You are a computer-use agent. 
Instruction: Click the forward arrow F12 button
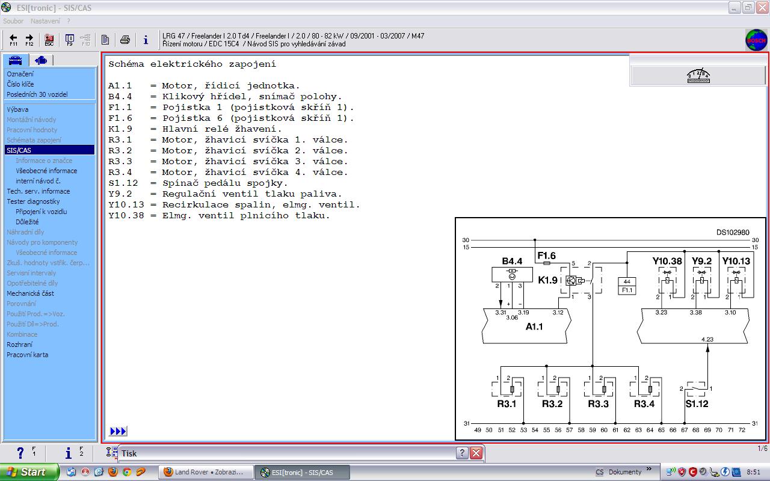click(x=29, y=40)
